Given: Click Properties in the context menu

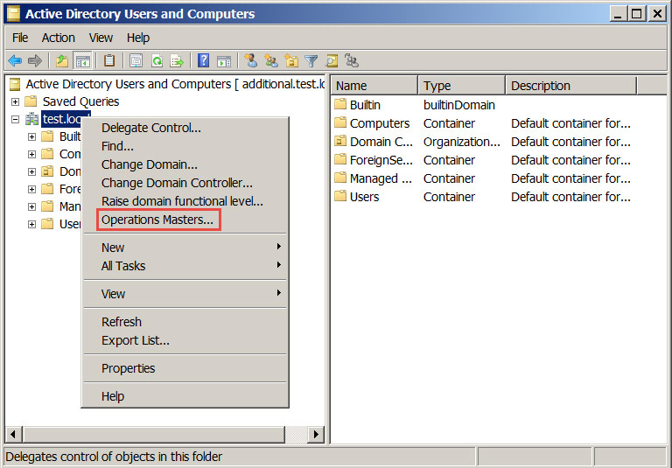Looking at the screenshot, I should pos(128,368).
